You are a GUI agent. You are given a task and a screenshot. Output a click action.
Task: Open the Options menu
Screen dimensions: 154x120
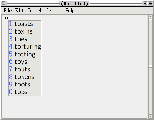click(54, 11)
